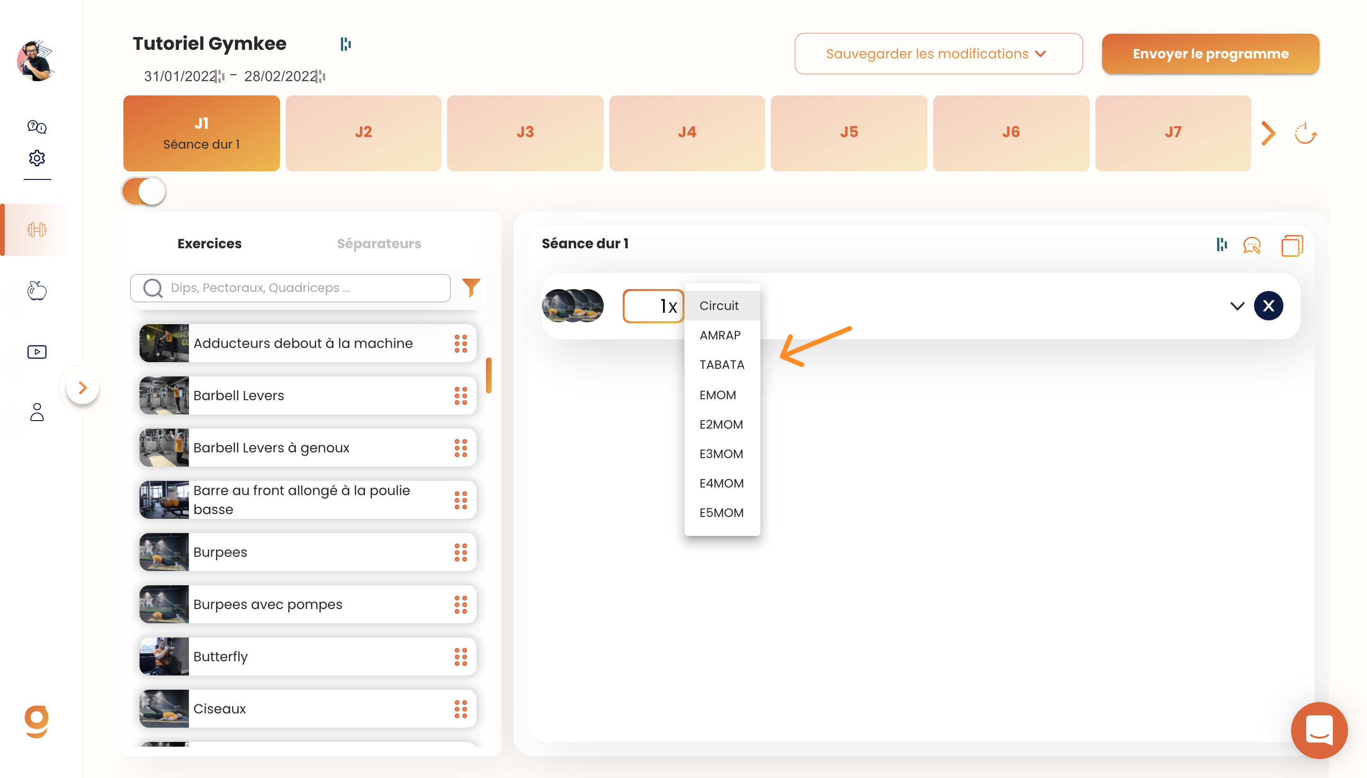
Task: Grab drag handle for Adducteurs debout à la machine
Action: (460, 344)
